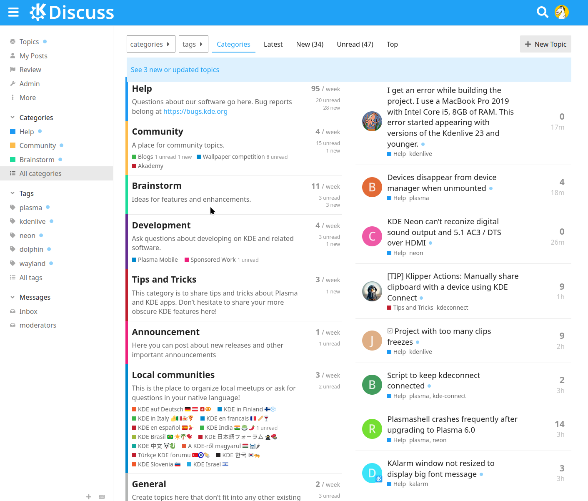Click the green Brainstorm color square in sidebar
Image resolution: width=588 pixels, height=501 pixels.
pos(13,160)
